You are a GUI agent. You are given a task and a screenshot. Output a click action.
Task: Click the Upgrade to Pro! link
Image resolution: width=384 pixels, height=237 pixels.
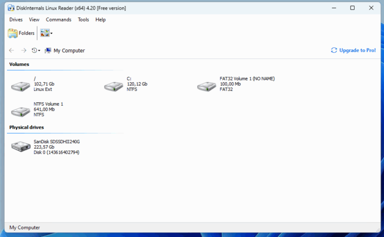357,50
